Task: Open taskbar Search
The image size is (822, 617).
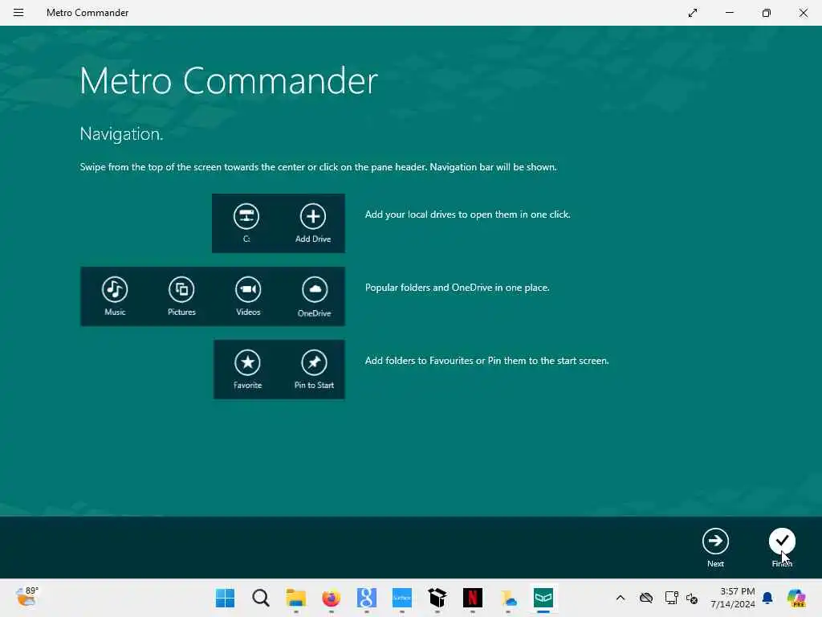Action: (x=261, y=598)
